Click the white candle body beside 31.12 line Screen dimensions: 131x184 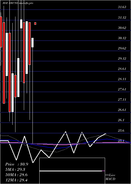(21, 24)
